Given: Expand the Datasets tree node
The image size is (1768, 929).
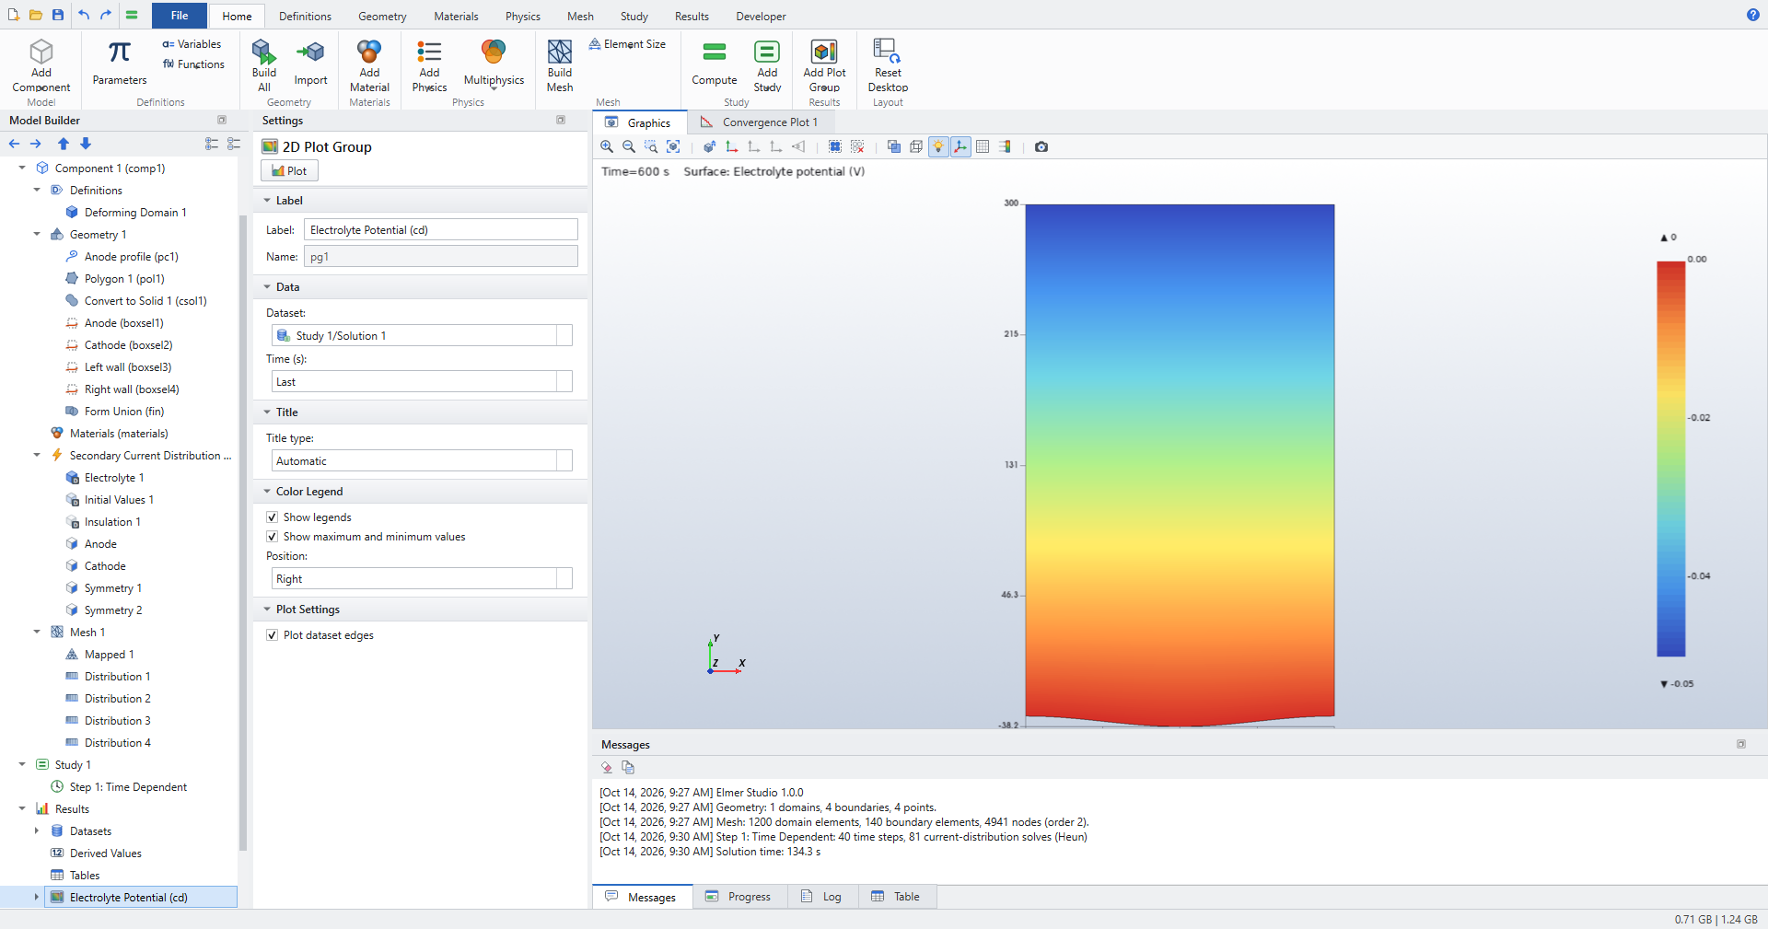Looking at the screenshot, I should (x=37, y=831).
